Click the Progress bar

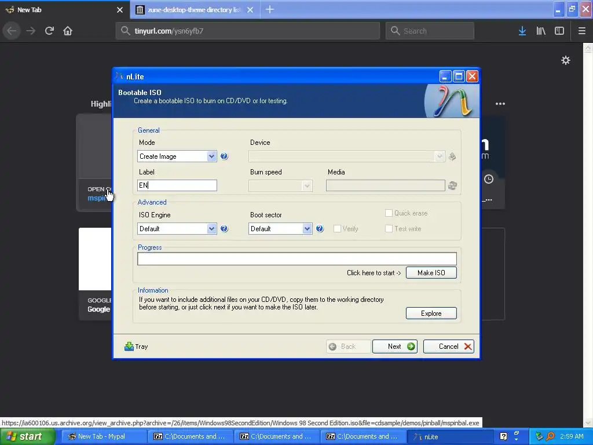tap(297, 259)
